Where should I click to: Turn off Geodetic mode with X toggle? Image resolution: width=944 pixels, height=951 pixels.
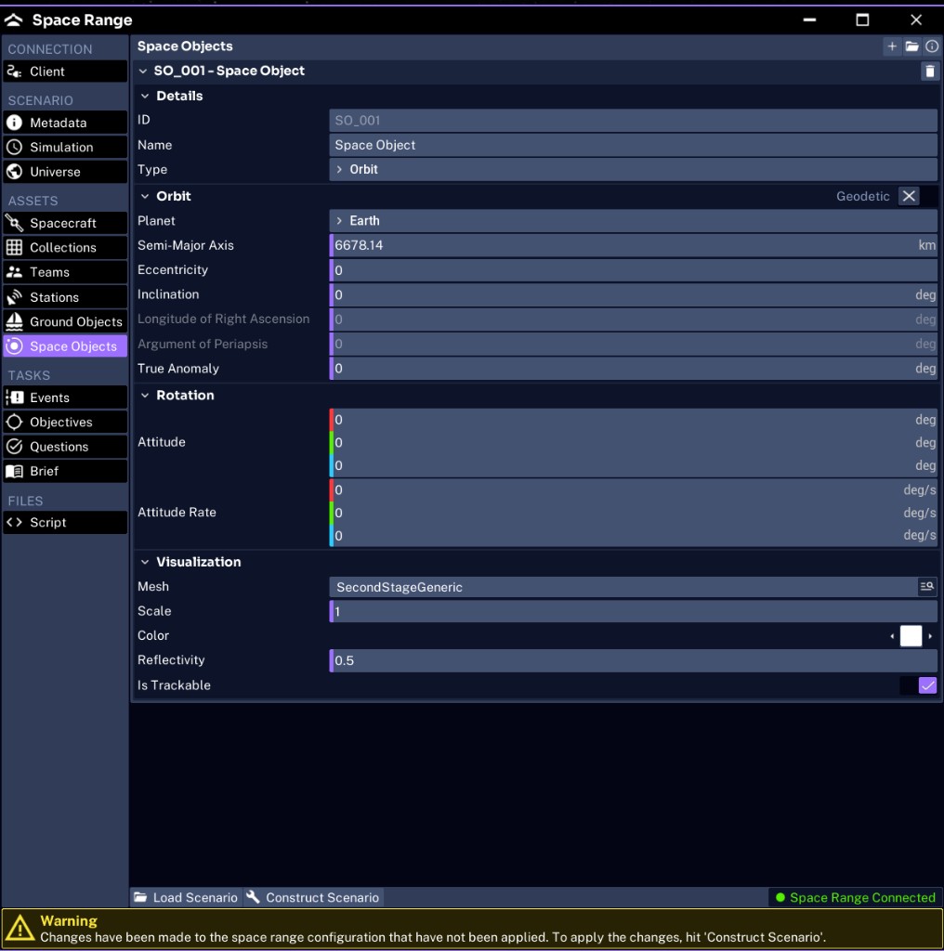coord(908,196)
